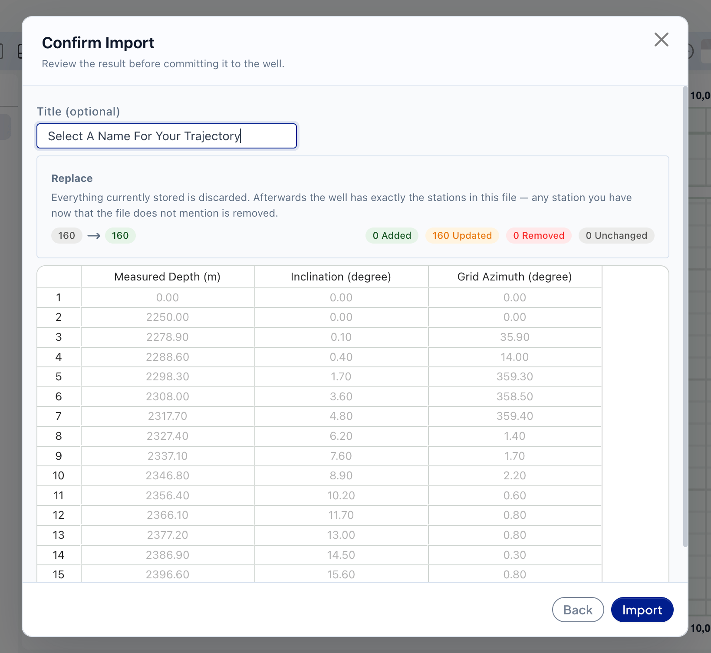Click the '160 Updated' badge
711x653 pixels.
click(x=462, y=235)
